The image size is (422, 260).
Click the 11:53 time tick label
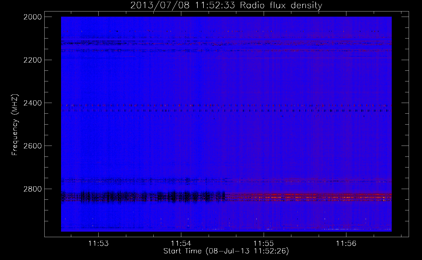[98, 244]
